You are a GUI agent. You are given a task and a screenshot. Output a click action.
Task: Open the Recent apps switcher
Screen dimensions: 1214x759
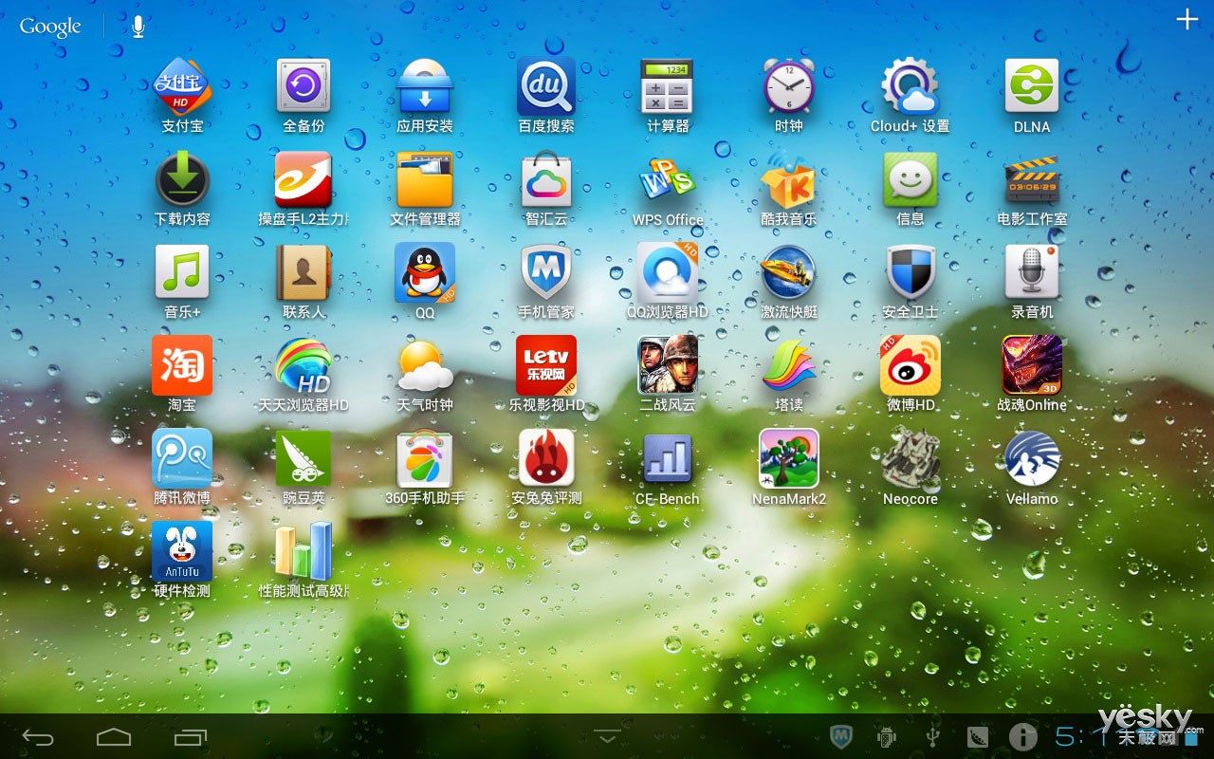pos(190,737)
